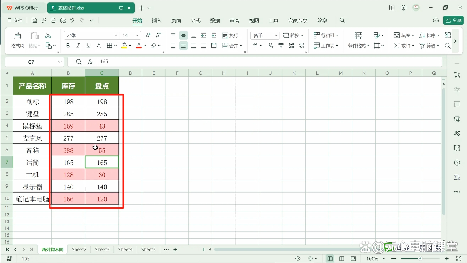The image size is (467, 263).
Task: Click the 行和列 button
Action: click(x=326, y=35)
